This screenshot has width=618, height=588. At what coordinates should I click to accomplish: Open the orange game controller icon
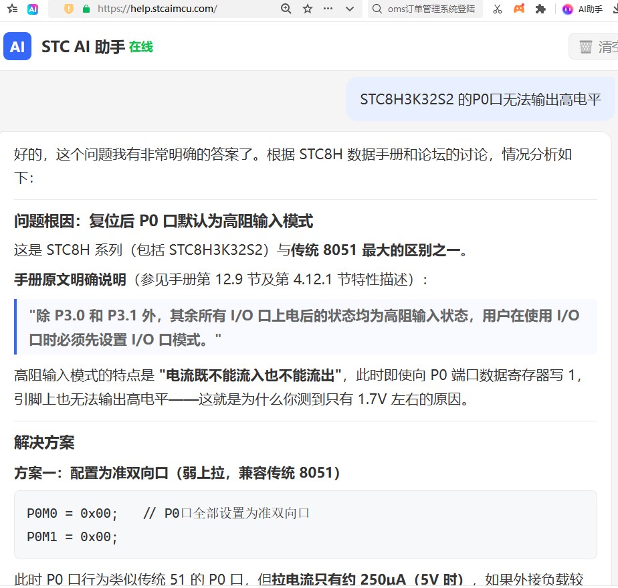(519, 9)
